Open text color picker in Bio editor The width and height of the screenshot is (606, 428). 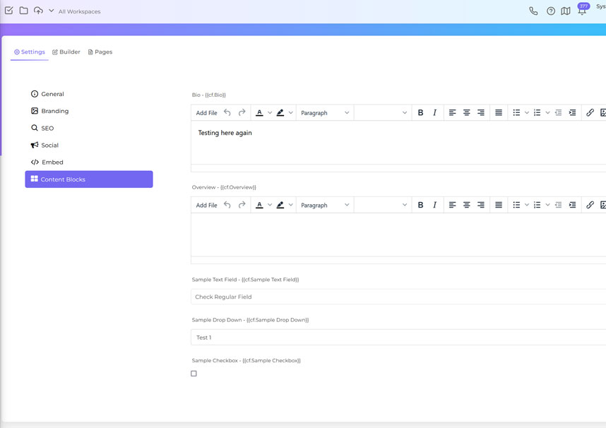pyautogui.click(x=260, y=113)
